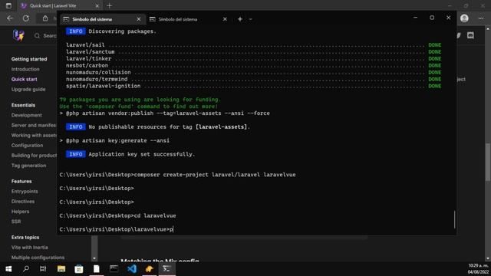Open the Tag generation docs link
The image size is (491, 276).
(x=28, y=166)
